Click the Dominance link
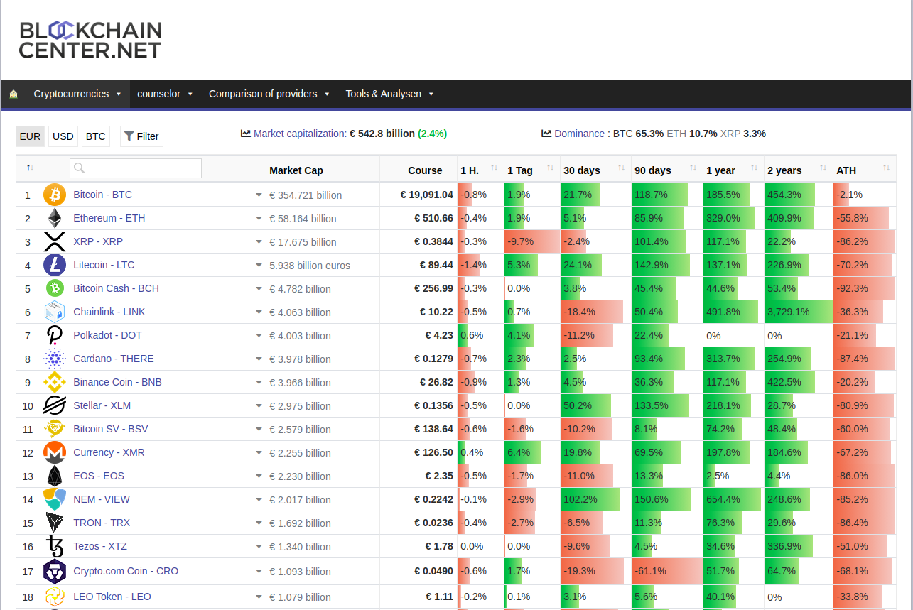Viewport: 913px width, 610px height. 578,134
